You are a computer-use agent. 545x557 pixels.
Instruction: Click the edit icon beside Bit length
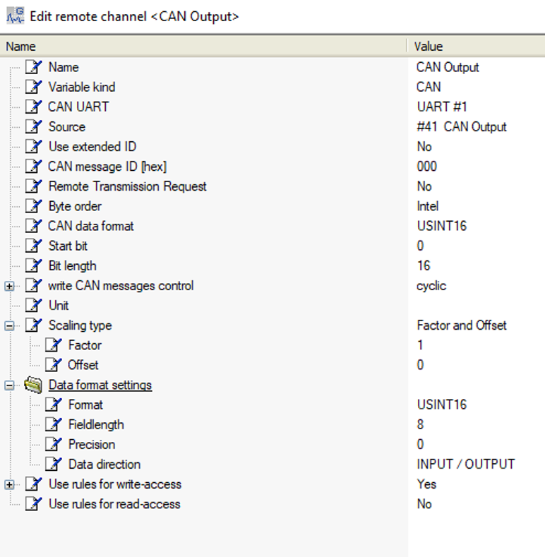(34, 265)
